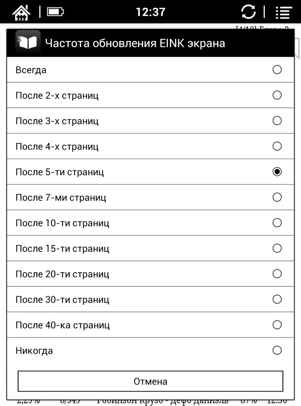301x406 pixels.
Task: Click selected "После 5-ти страниц" radio button
Action: click(x=277, y=172)
